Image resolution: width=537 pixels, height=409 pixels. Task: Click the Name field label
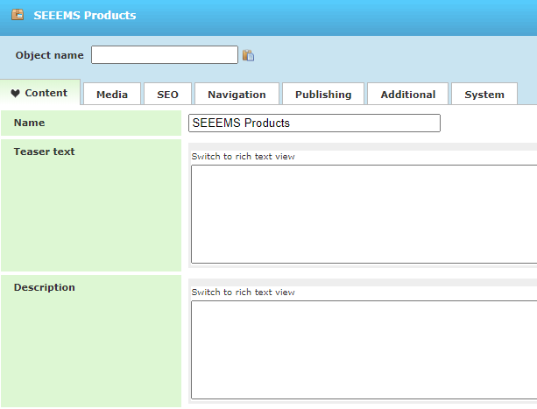tap(29, 123)
